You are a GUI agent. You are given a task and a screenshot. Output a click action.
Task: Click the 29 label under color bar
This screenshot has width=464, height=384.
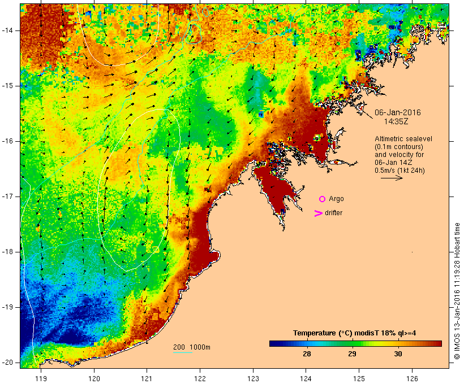(352, 354)
